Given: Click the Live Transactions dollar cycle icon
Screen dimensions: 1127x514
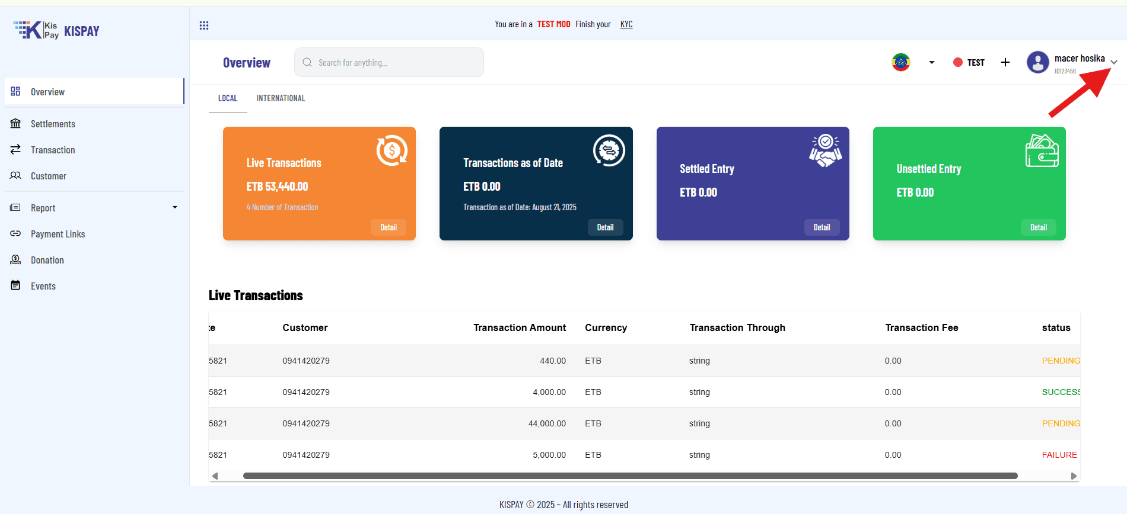Looking at the screenshot, I should point(392,150).
